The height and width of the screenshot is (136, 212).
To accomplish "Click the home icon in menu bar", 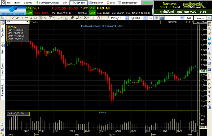I will [3, 3].
